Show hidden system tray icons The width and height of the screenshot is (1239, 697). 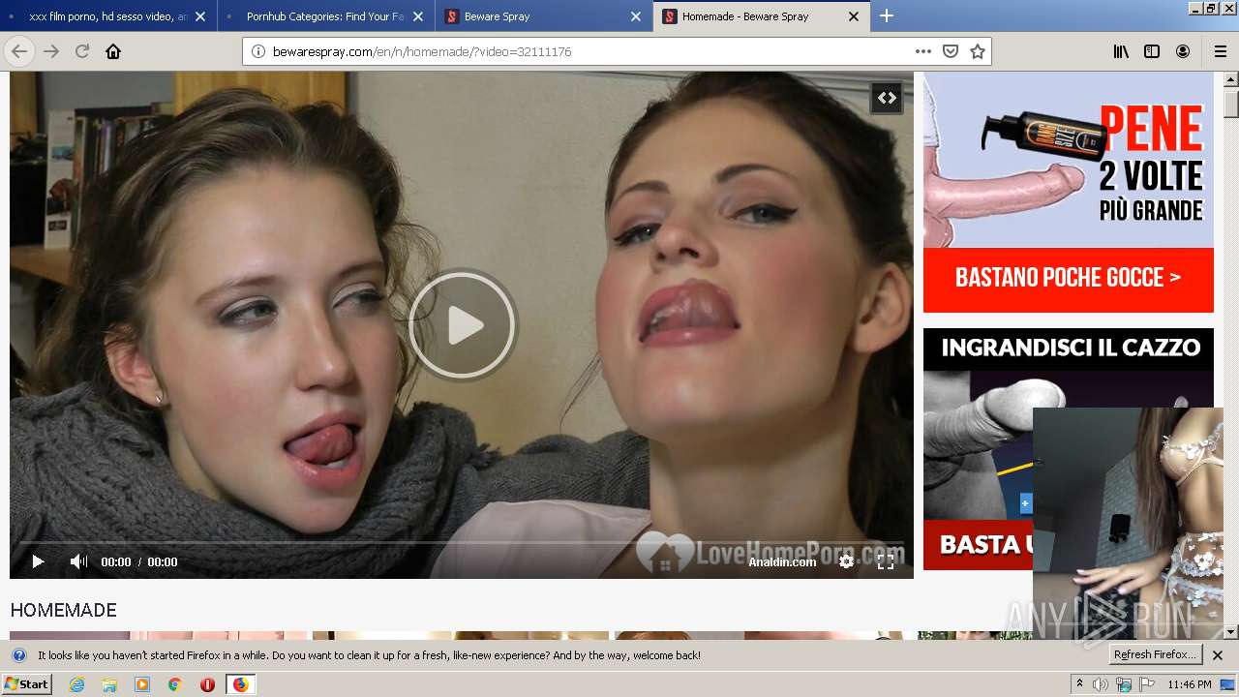pyautogui.click(x=1080, y=684)
